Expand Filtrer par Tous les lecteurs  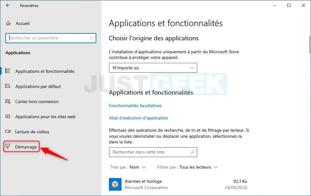(x=187, y=167)
